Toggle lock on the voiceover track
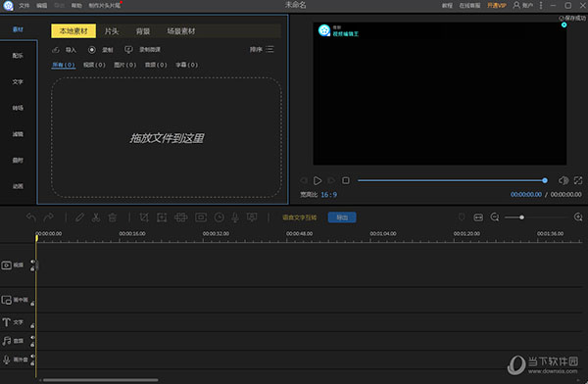Viewport: 588px width, 384px height. [x=32, y=362]
